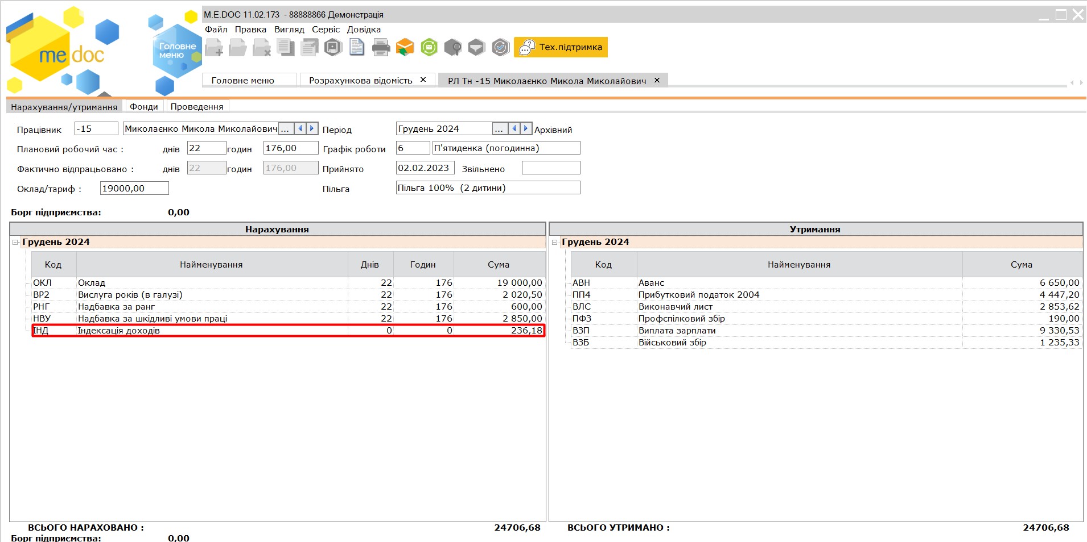Click the orange envelope import icon
The width and height of the screenshot is (1087, 542).
click(x=405, y=48)
